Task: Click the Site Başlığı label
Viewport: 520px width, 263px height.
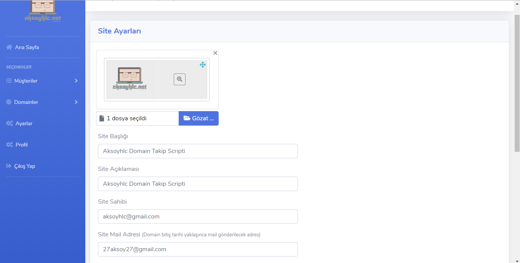Action: [113, 136]
